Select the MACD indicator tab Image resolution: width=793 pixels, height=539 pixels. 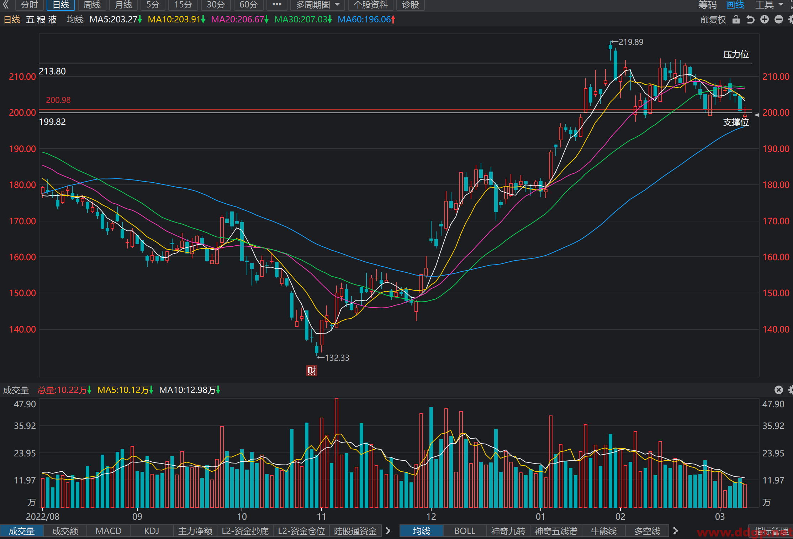[x=109, y=531]
